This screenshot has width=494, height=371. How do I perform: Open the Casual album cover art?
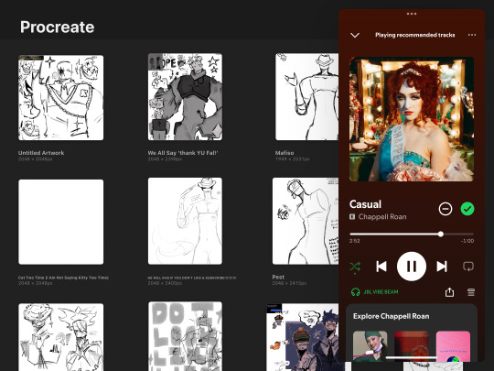[412, 119]
